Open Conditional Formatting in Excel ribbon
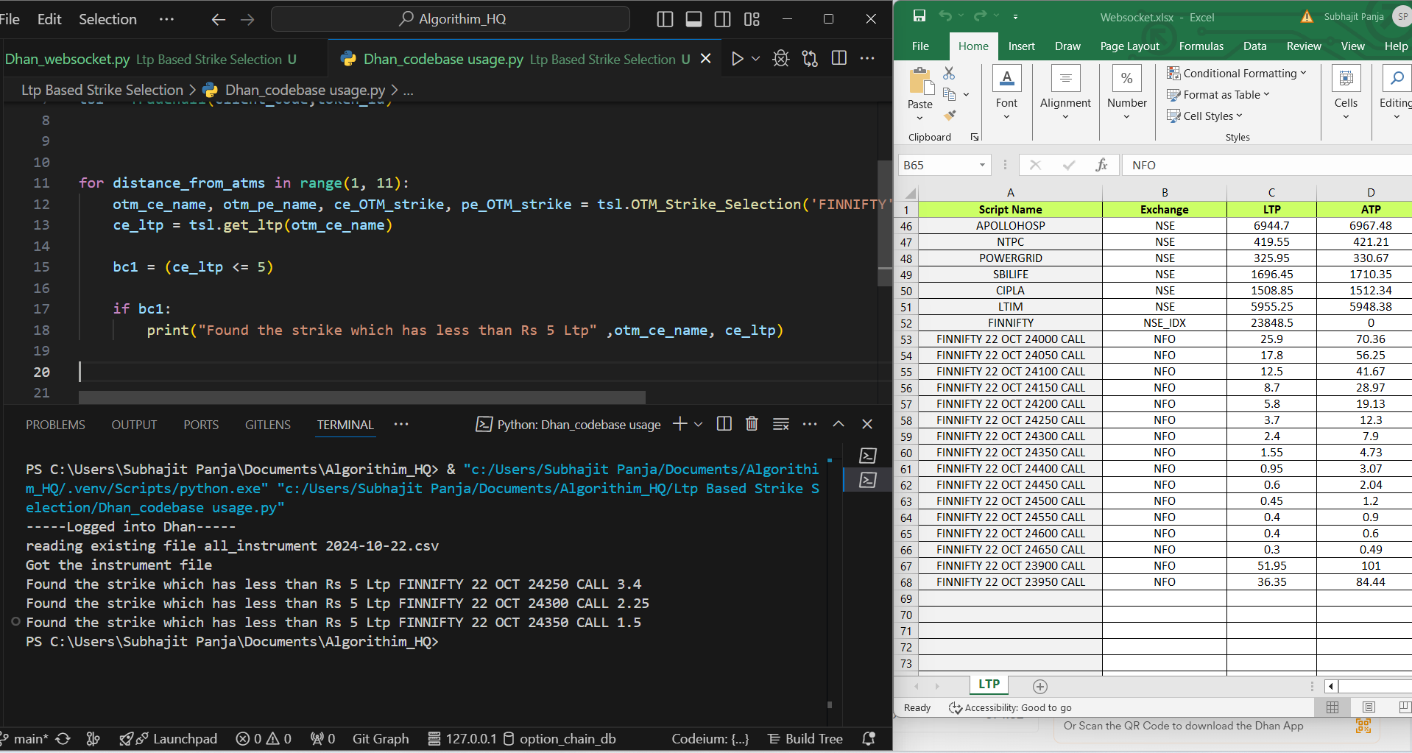 tap(1237, 73)
